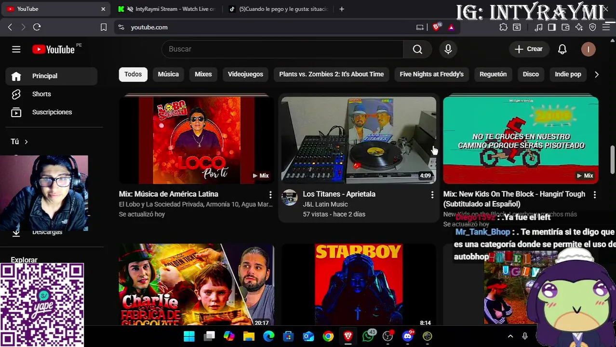616x347 pixels.
Task: Open the Leo AI sparkle icon
Action: point(579,27)
